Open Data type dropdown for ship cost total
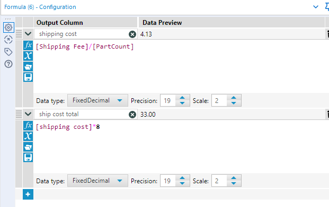 [x=97, y=181]
